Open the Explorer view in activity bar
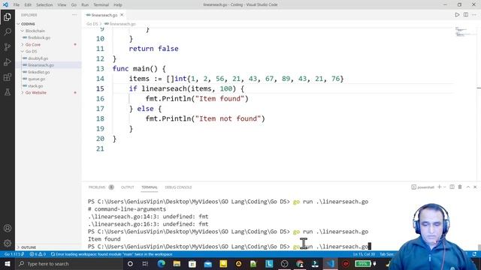481x270 pixels. (8, 16)
